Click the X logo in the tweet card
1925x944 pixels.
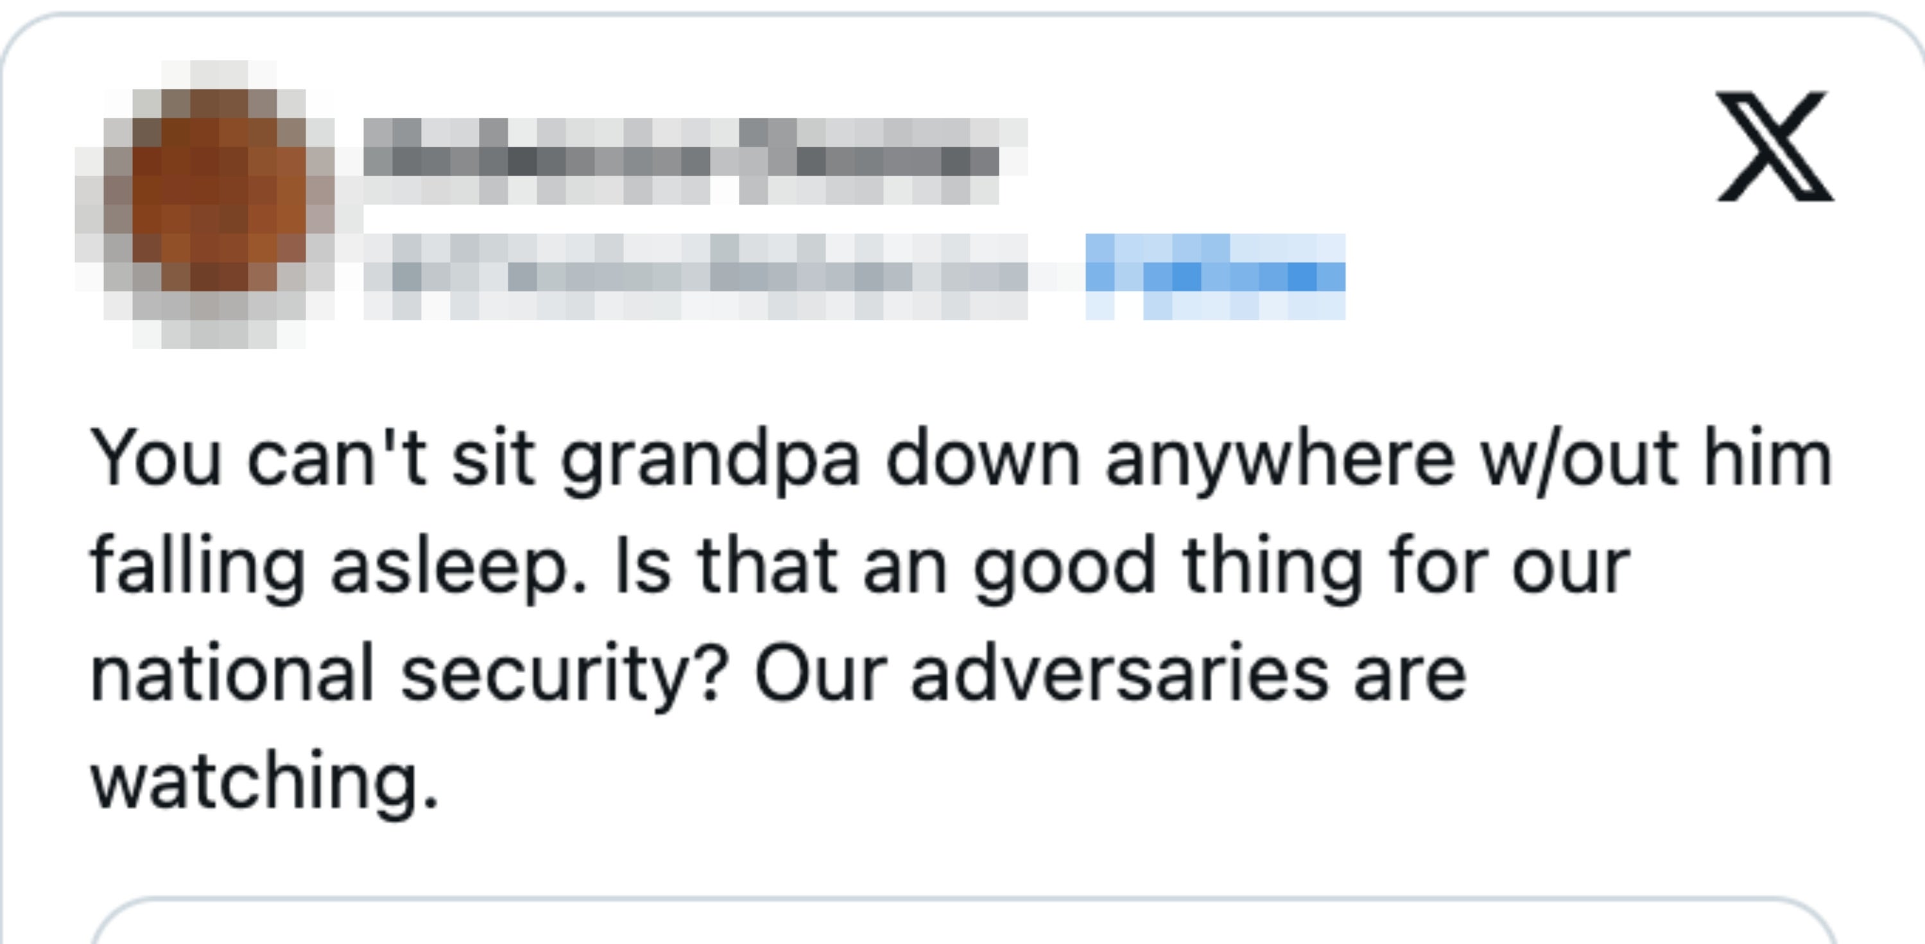(1775, 146)
